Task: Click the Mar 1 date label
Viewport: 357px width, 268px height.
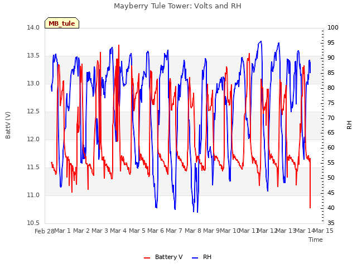Action: click(62, 231)
